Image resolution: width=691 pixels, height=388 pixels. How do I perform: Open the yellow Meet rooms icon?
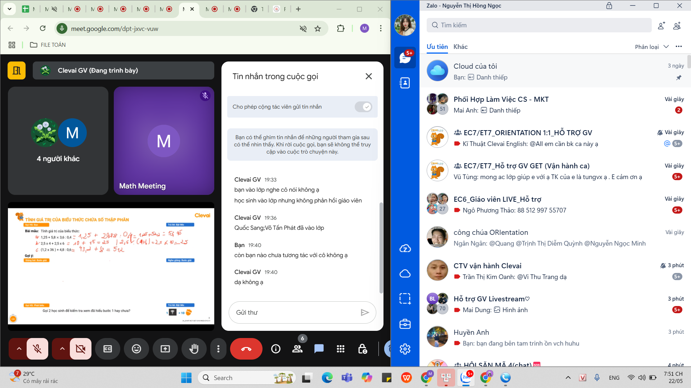pos(17,70)
